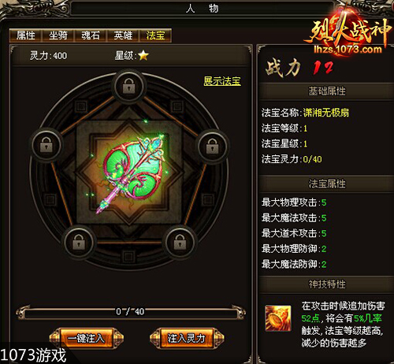Screen dimensions: 394x364
Task: Open the 坐骑 tab
Action: (58, 35)
